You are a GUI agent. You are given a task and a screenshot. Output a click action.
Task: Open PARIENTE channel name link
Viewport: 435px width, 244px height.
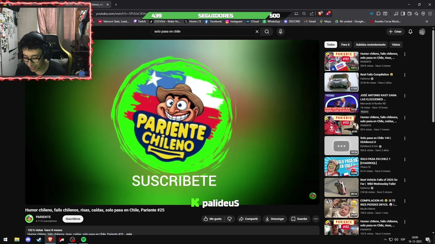pos(43,217)
